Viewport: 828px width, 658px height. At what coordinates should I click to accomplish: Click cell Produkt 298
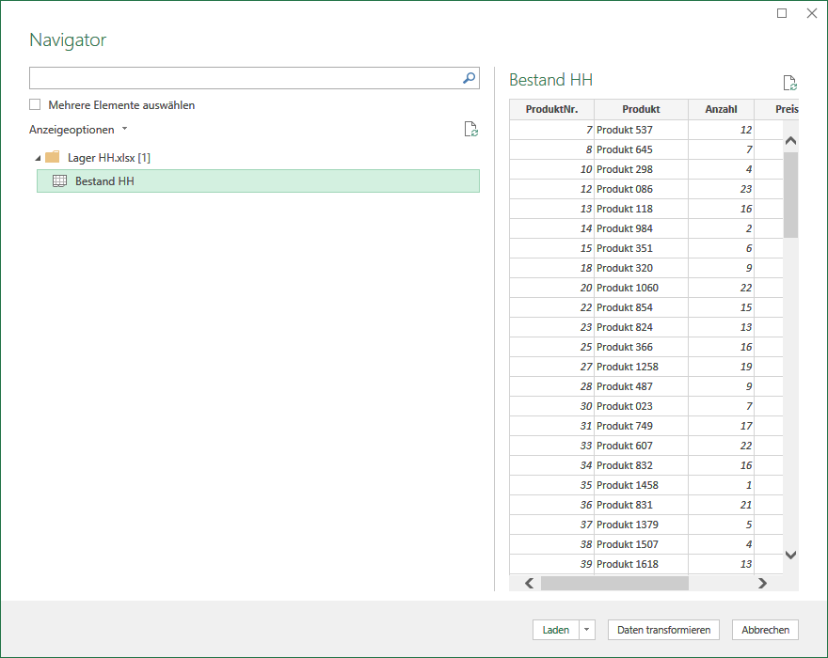coord(641,169)
